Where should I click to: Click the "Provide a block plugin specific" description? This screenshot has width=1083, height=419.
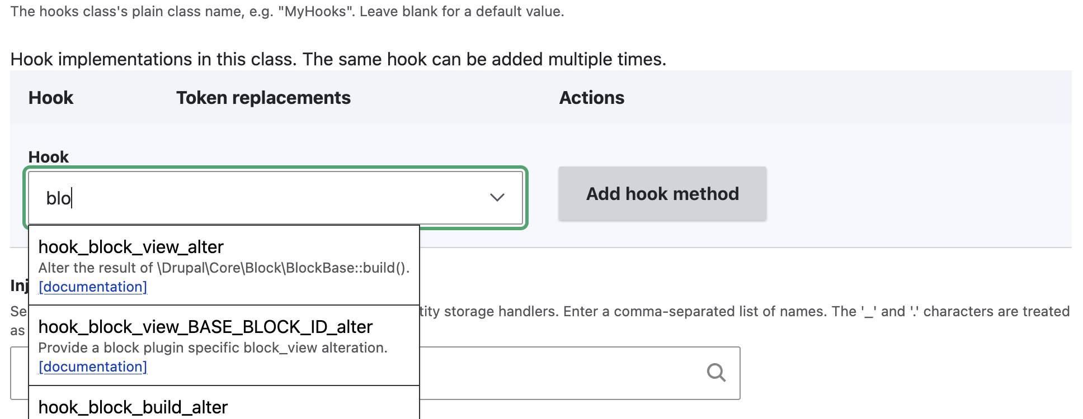pyautogui.click(x=213, y=348)
